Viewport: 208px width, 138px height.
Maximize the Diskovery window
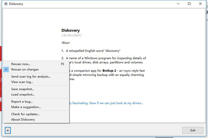(x=189, y=4)
